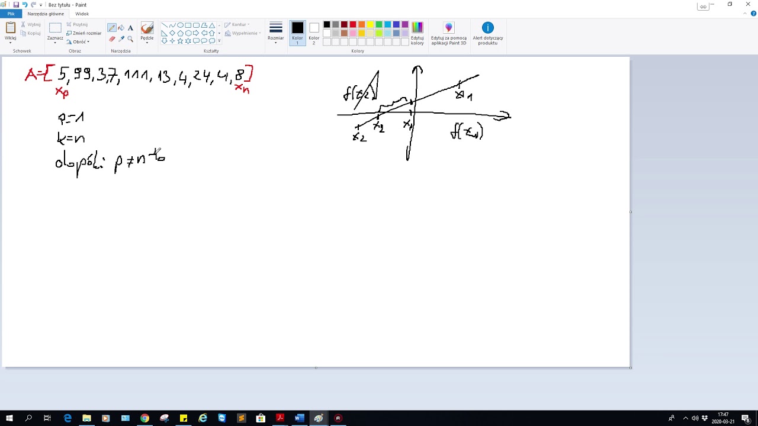Click the Przytnij crop button
Screen dimensions: 758x426
[x=77, y=24]
